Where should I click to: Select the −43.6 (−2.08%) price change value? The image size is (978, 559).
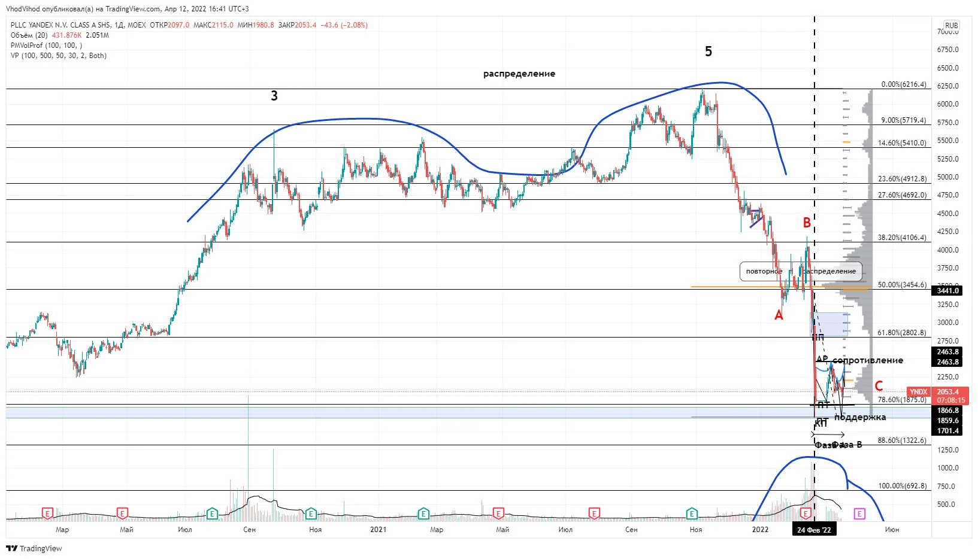[344, 25]
